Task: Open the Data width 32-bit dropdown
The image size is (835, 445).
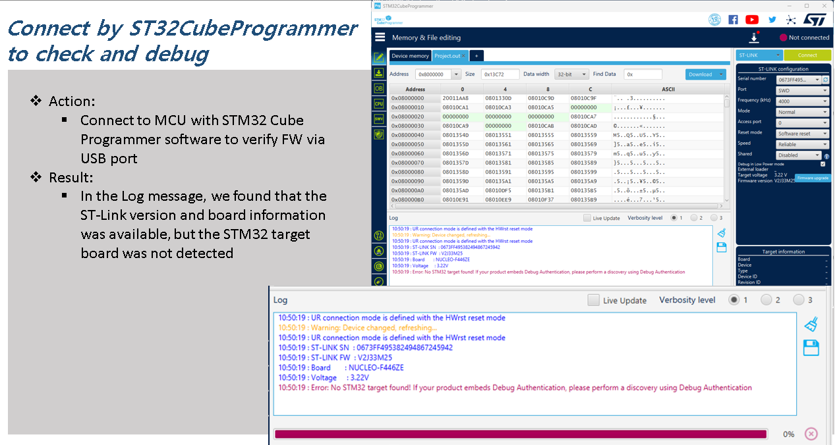Action: coord(571,74)
